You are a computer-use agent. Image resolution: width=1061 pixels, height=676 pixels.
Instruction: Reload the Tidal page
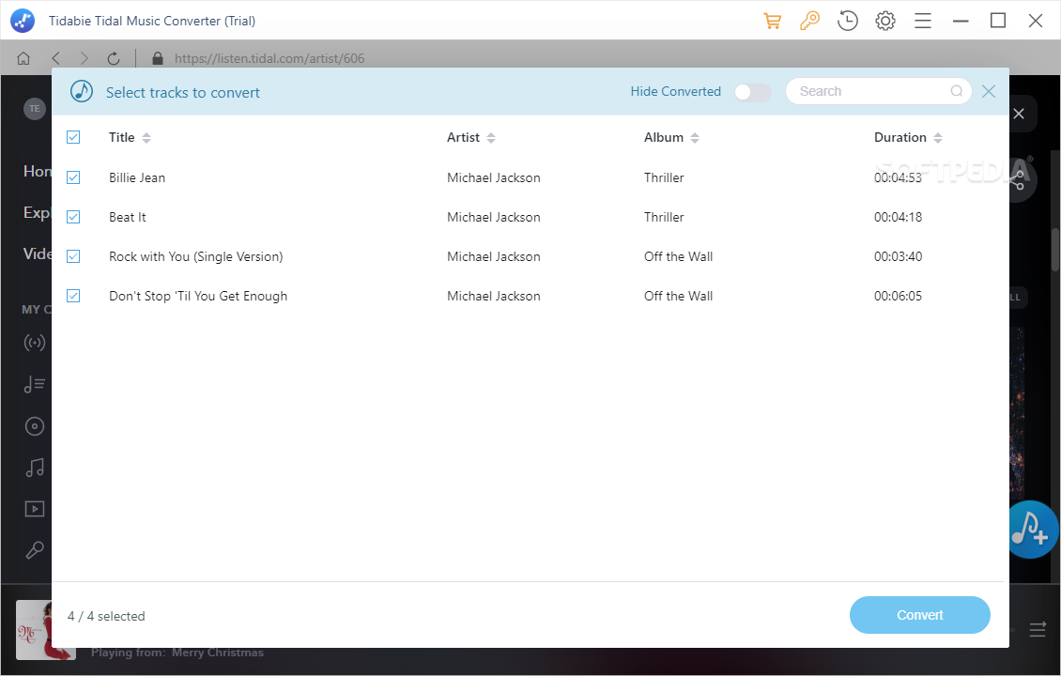click(x=114, y=58)
